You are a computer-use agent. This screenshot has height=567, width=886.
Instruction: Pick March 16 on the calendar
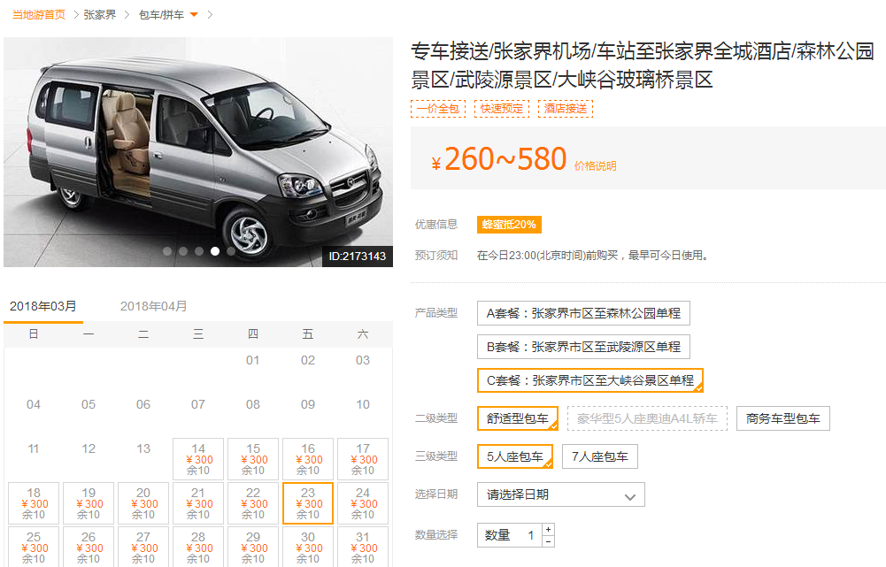[307, 458]
